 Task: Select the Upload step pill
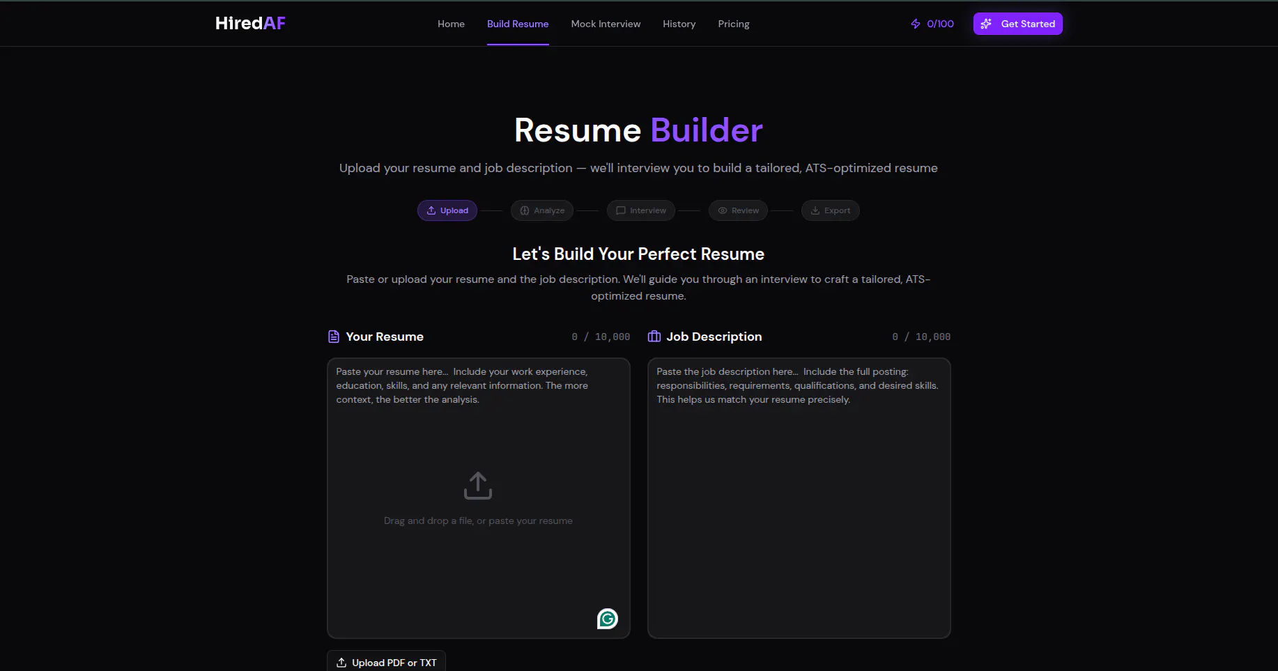pyautogui.click(x=447, y=210)
